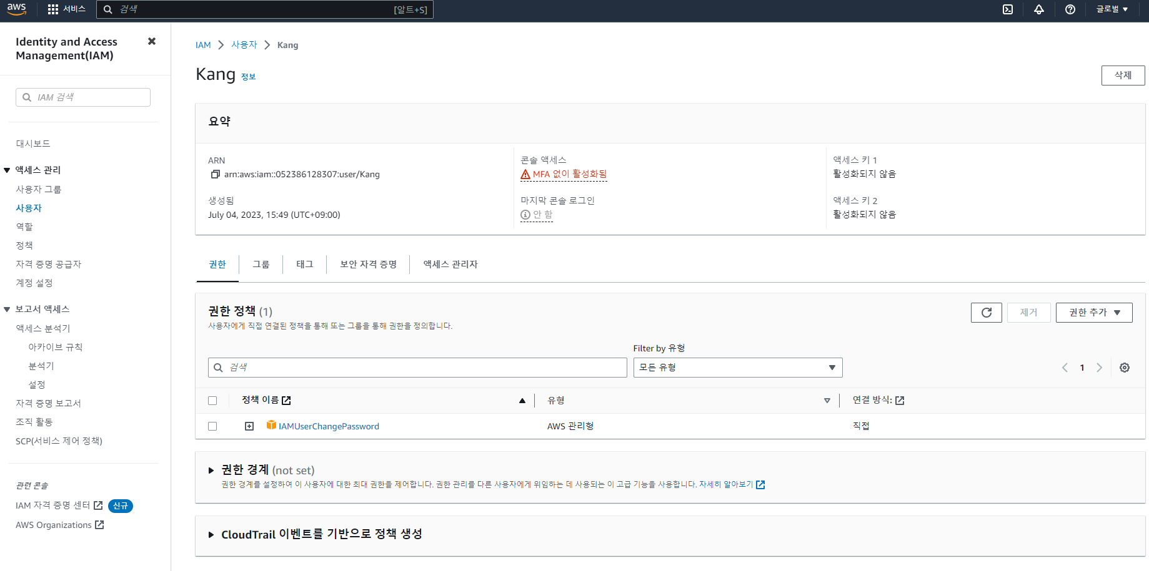Select all policies with header checkbox

tap(212, 401)
